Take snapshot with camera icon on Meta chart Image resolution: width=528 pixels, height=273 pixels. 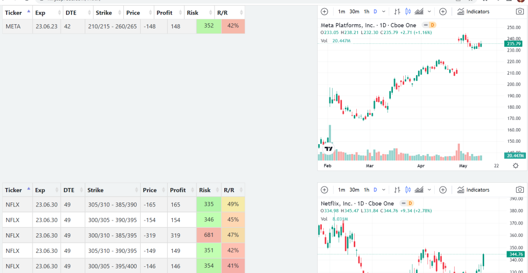(x=520, y=12)
